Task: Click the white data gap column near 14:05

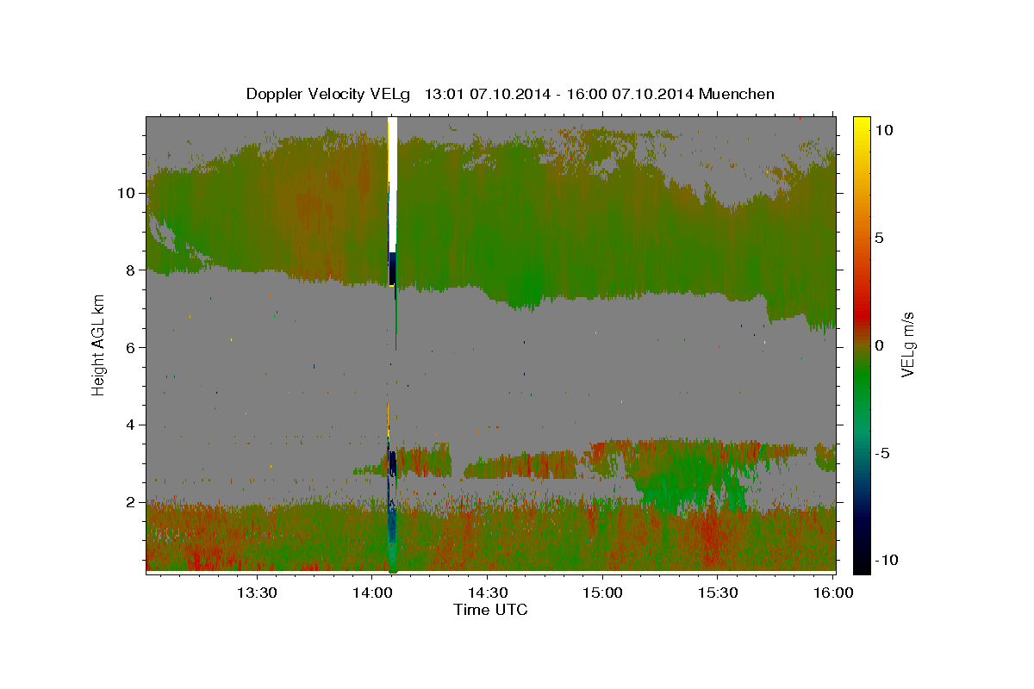Action: click(393, 185)
